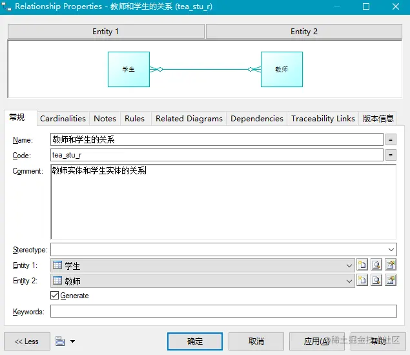Click the 应用(A) button
Image resolution: width=410 pixels, height=355 pixels.
click(317, 341)
